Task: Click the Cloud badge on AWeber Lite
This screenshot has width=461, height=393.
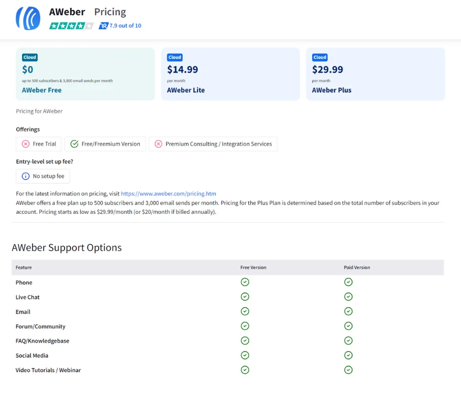Action: [x=174, y=57]
